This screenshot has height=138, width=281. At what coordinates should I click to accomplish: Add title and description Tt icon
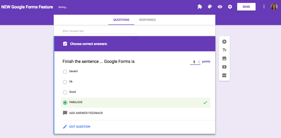224,50
